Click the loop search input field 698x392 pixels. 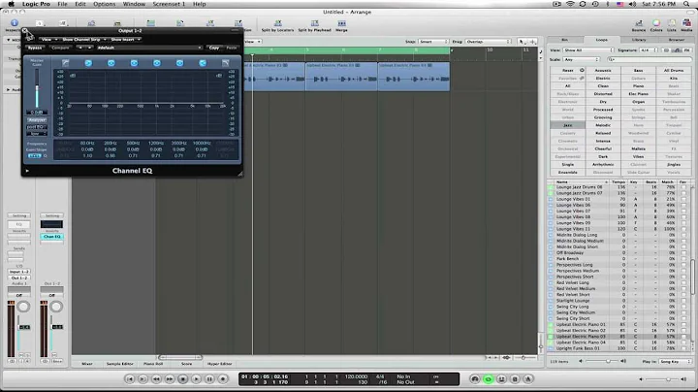pos(649,59)
